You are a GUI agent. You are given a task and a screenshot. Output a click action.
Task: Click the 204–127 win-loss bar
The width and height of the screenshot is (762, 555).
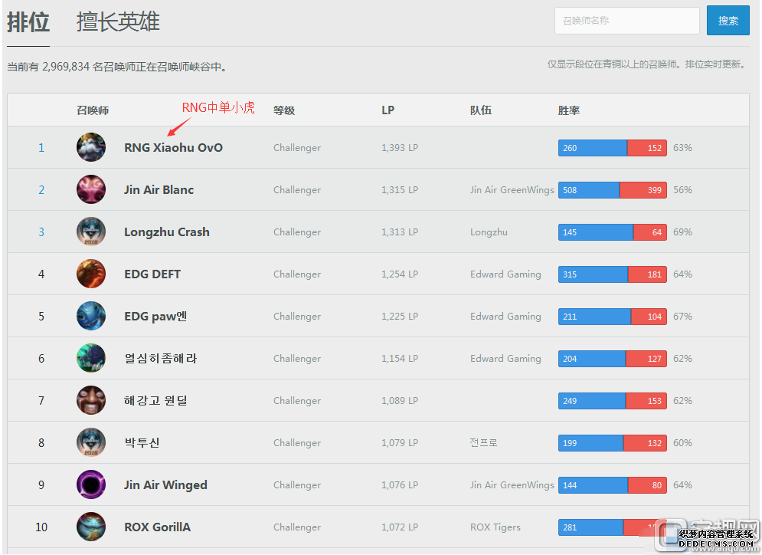(613, 359)
